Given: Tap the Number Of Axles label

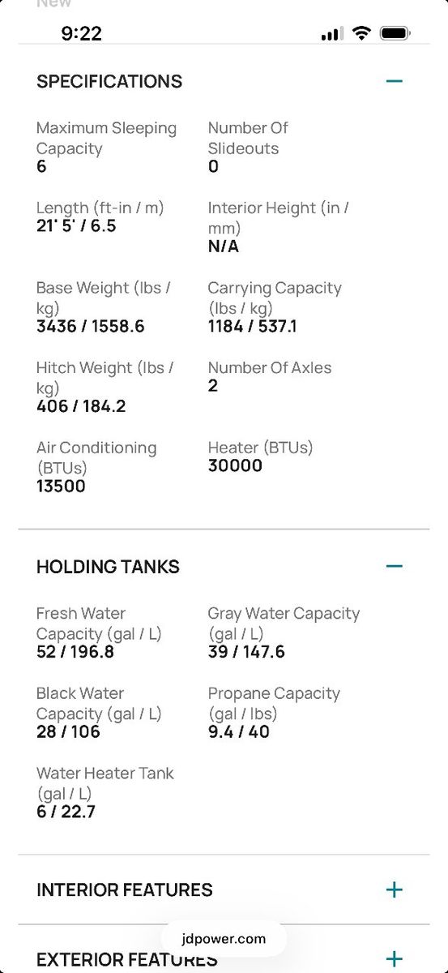Looking at the screenshot, I should point(270,368).
